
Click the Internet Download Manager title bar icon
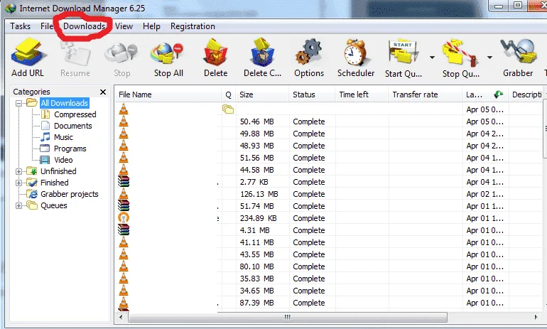[11, 8]
